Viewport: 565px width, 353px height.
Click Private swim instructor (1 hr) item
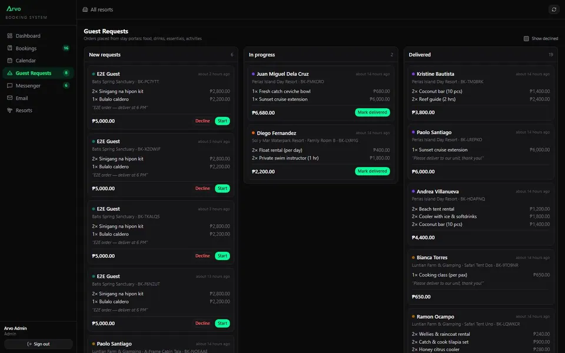click(x=285, y=158)
